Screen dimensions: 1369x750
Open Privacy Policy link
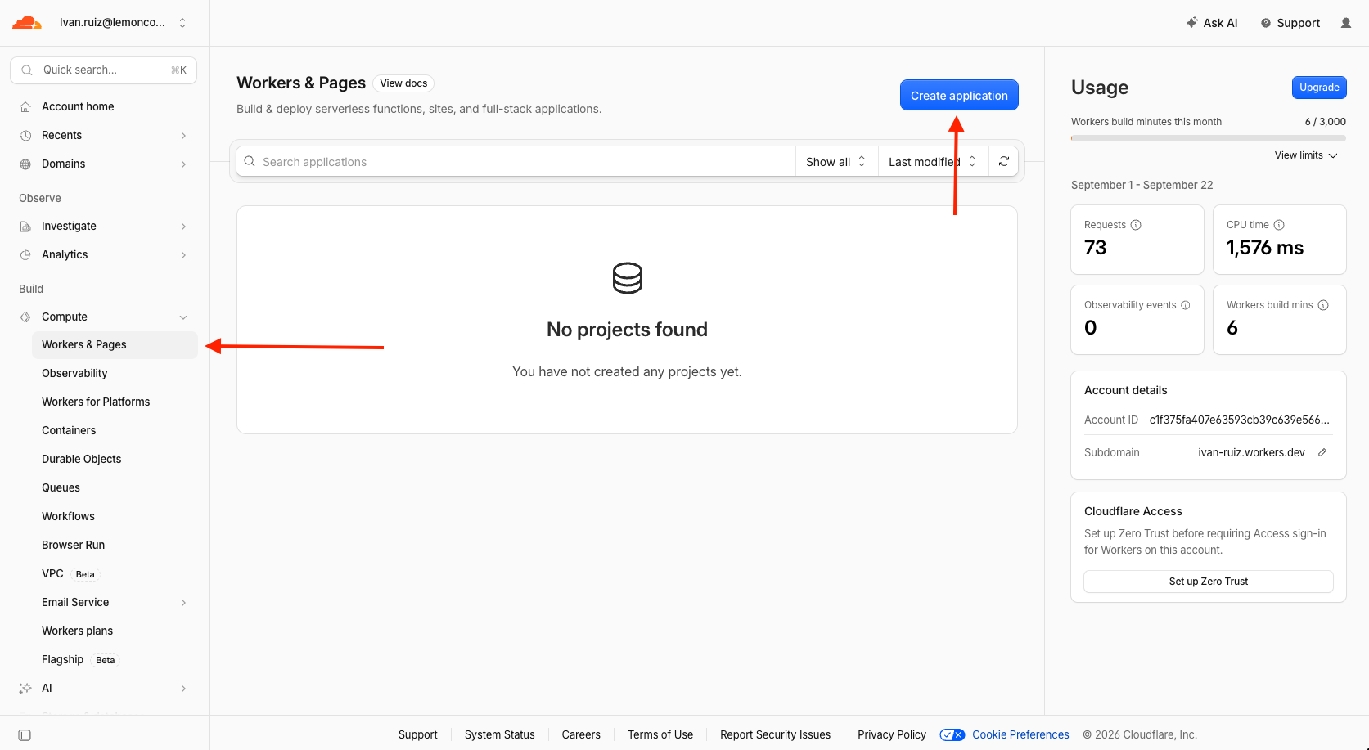(x=892, y=734)
